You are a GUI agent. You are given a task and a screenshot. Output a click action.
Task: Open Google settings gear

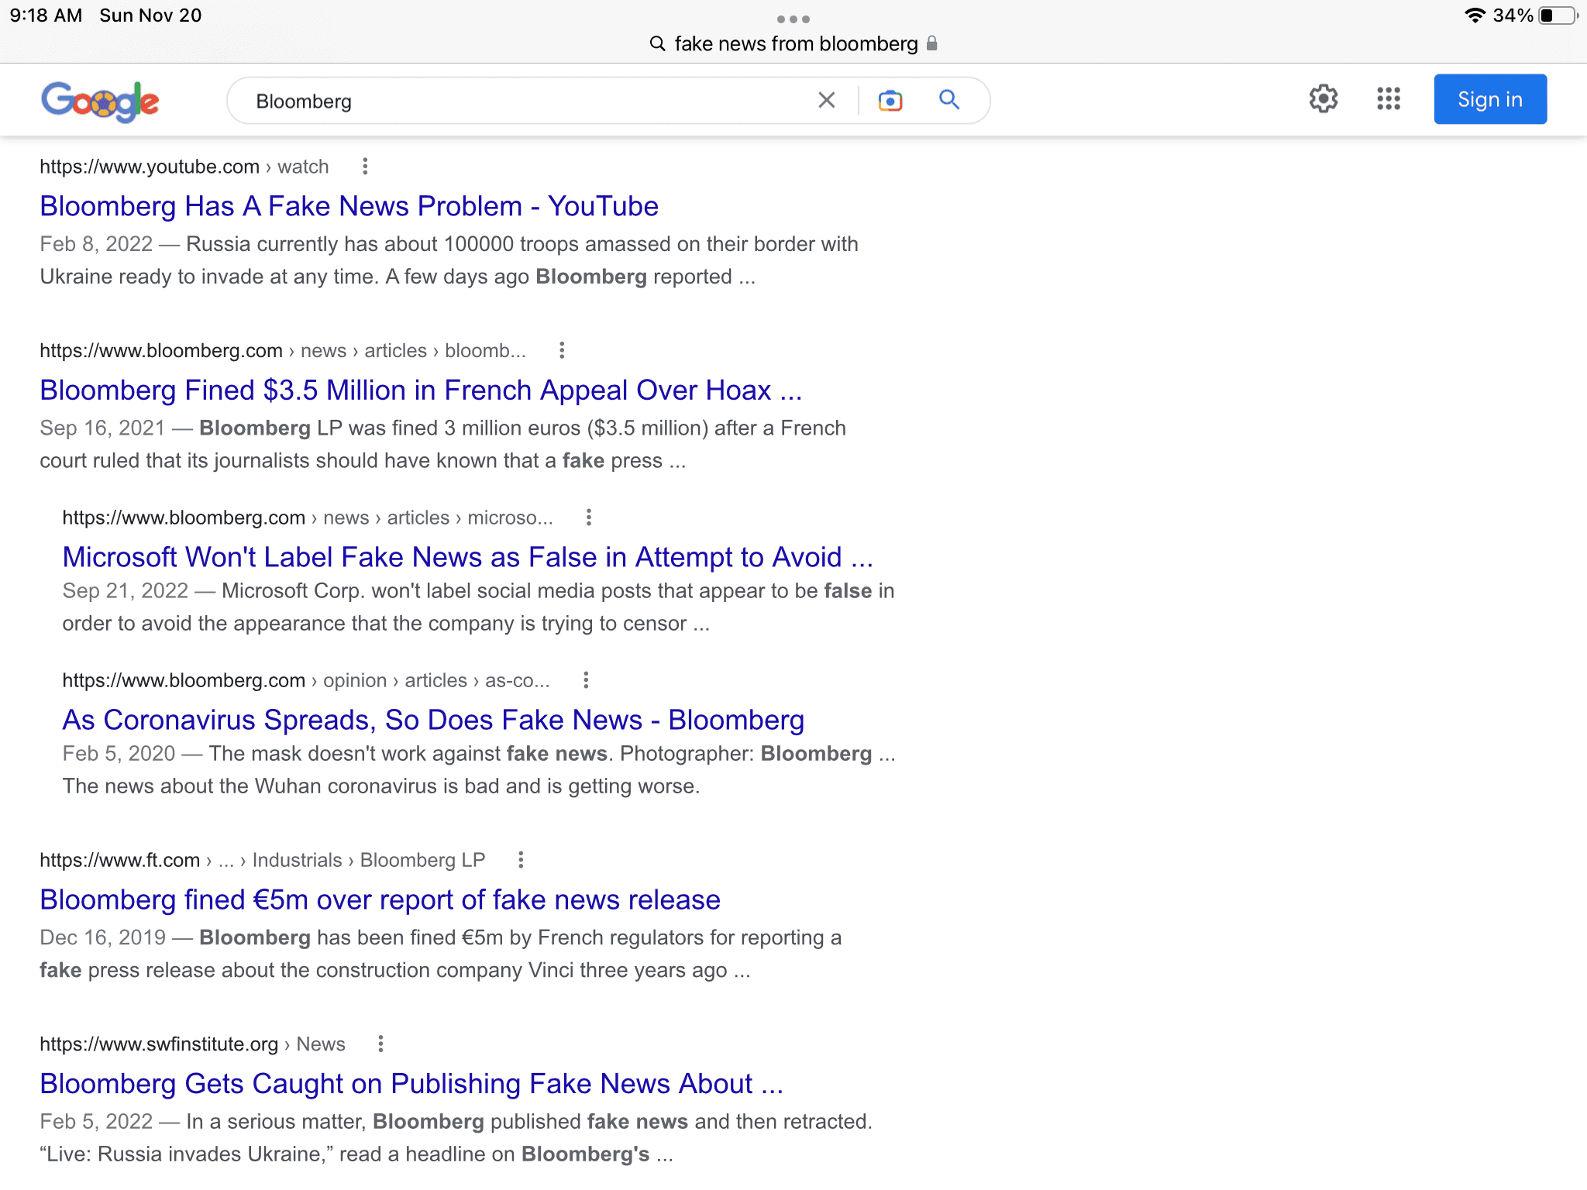(1324, 99)
